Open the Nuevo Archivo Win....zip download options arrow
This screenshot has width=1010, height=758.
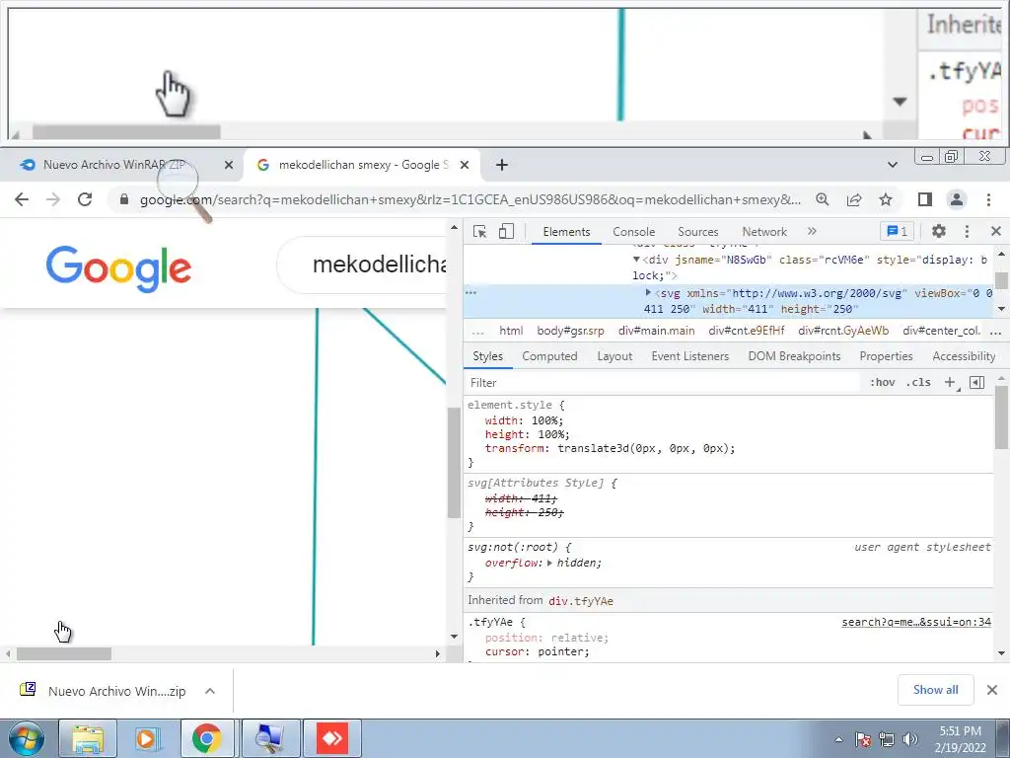coord(209,691)
